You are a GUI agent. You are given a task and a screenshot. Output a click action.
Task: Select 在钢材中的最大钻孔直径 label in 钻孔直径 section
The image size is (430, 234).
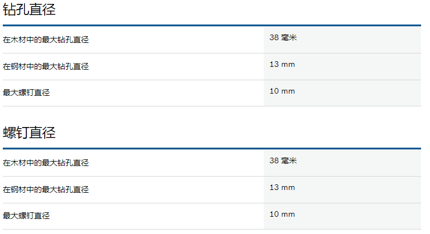click(46, 66)
